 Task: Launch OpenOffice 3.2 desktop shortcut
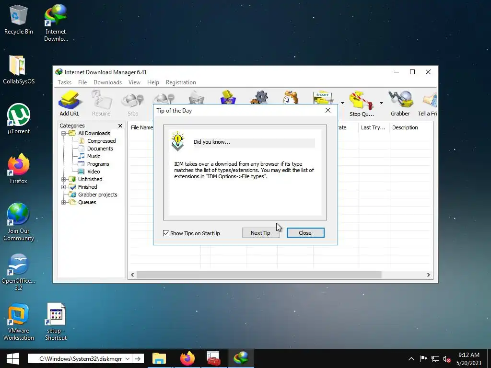click(19, 272)
